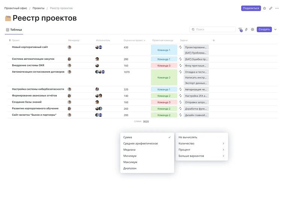Open the three-dot more options menu
Image resolution: width=282 pixels, height=197 pixels.
[277, 8]
